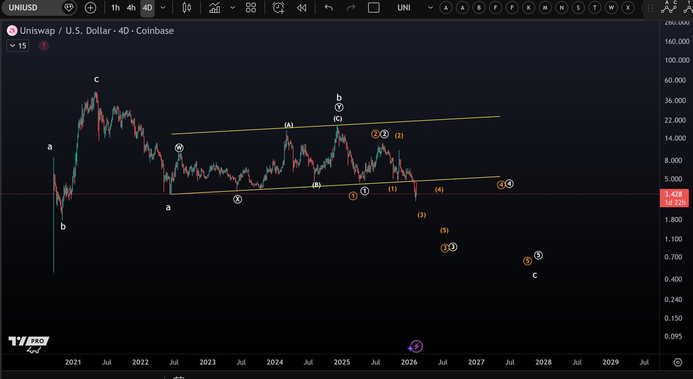693x379 pixels.
Task: Expand the arrow next to Indicators
Action: click(233, 8)
